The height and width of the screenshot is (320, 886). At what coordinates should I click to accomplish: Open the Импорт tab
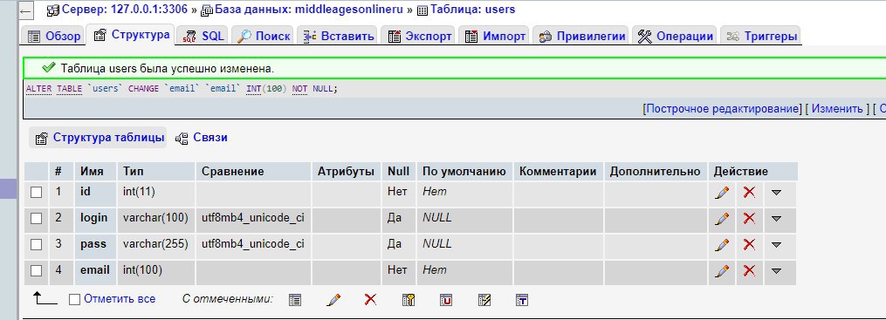pos(494,36)
